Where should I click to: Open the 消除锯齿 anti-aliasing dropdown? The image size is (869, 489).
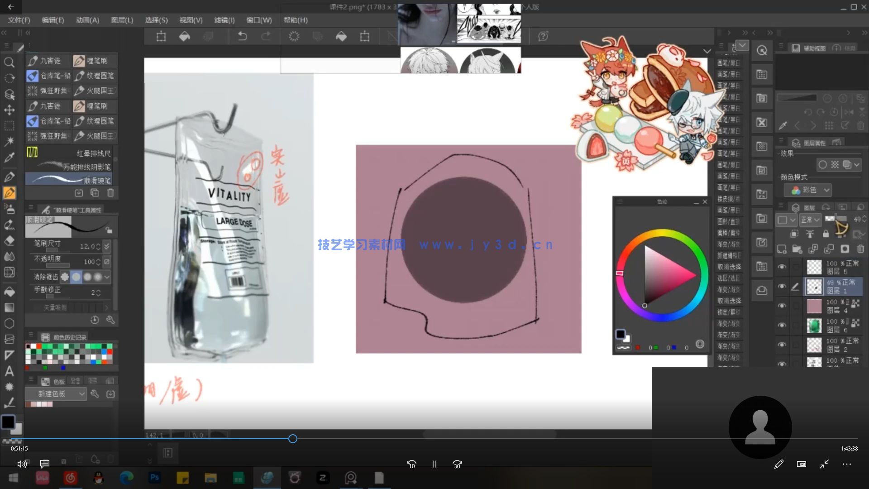coord(107,277)
